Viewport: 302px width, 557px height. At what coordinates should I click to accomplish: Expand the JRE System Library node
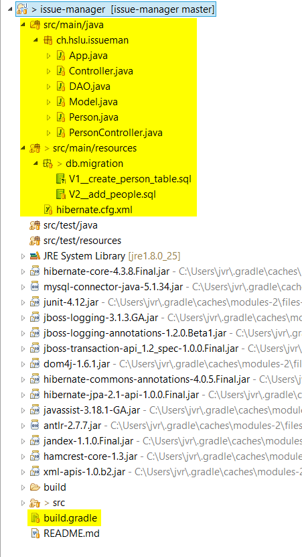(23, 256)
